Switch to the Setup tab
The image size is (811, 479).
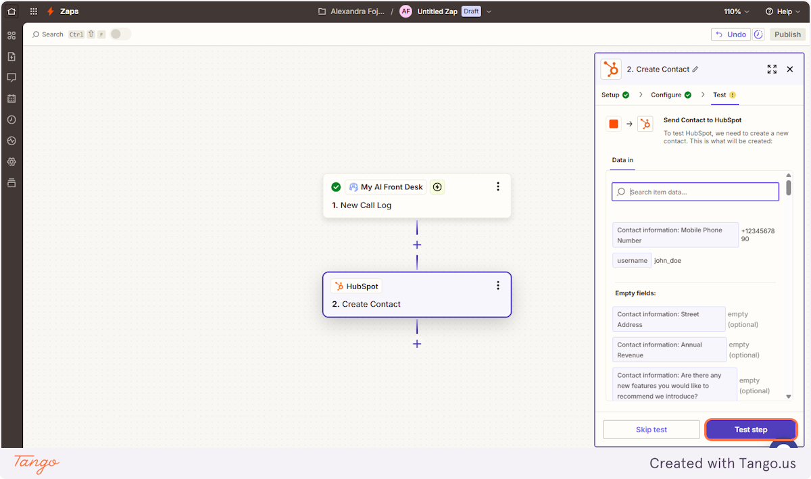[616, 95]
